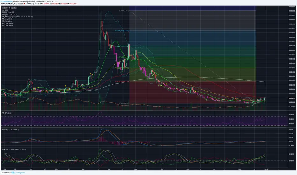297x175 pixels.
Task: Click the Sep date label on time axis
Action: click(162, 169)
